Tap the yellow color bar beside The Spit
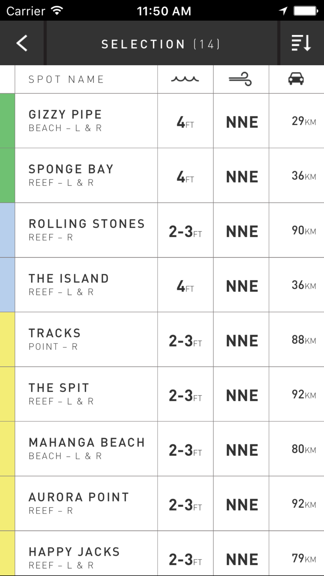The width and height of the screenshot is (324, 576). tap(7, 394)
